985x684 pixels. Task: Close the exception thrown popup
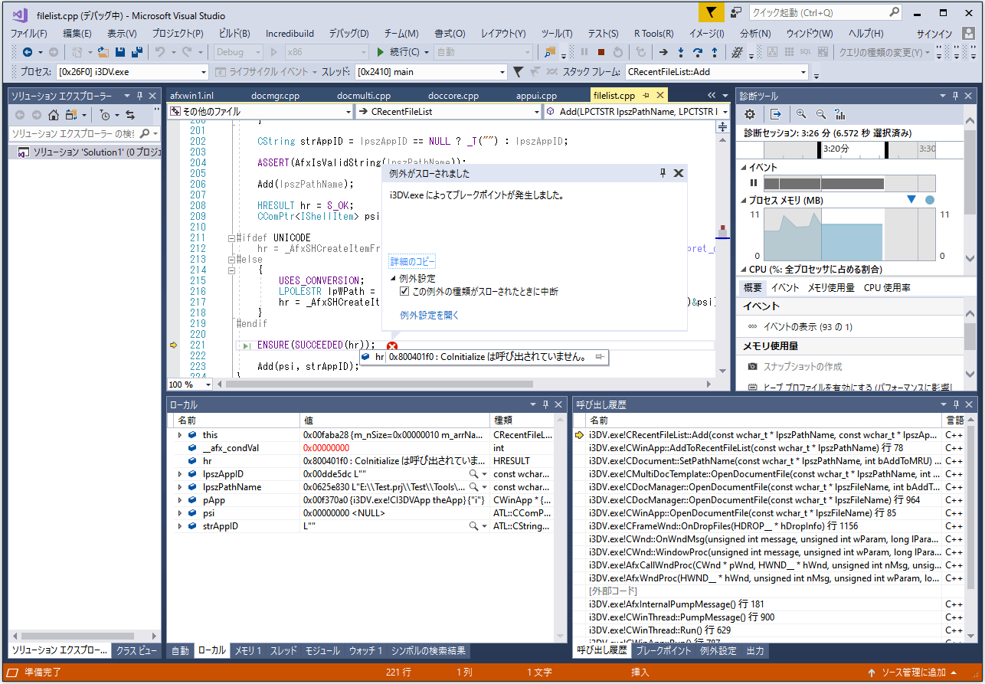(x=678, y=173)
